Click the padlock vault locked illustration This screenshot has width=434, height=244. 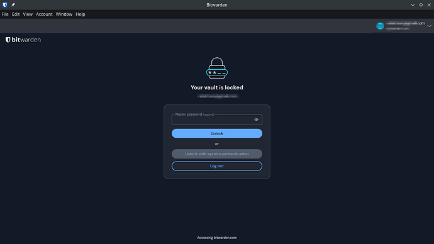217,68
